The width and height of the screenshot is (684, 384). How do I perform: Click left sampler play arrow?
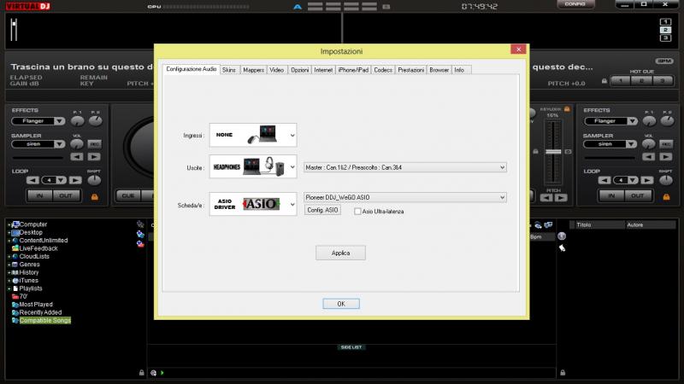94,157
